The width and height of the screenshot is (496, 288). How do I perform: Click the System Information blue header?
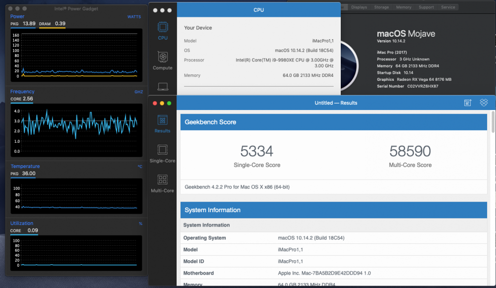(334, 210)
